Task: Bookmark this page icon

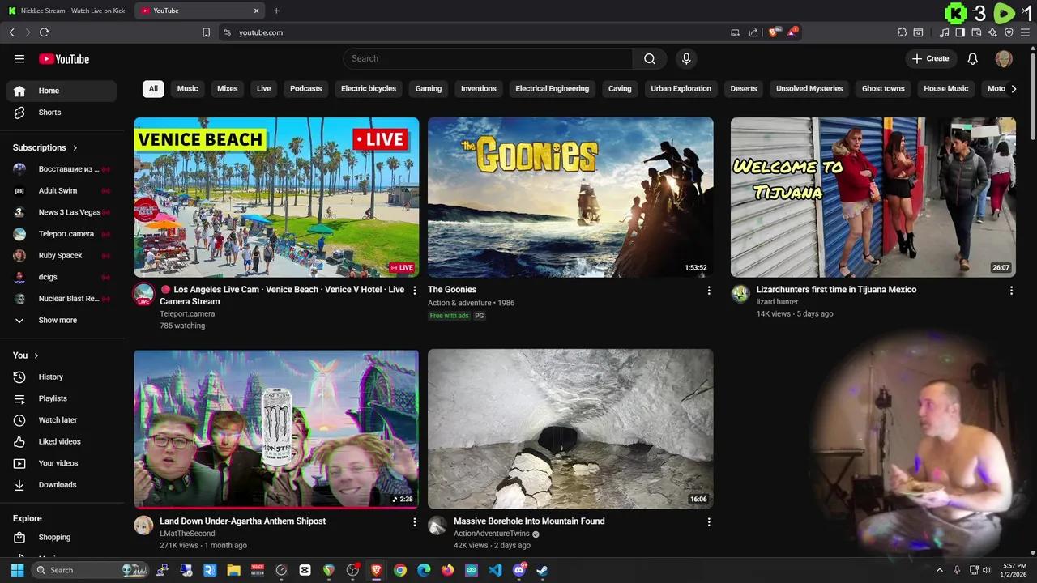Action: tap(206, 32)
